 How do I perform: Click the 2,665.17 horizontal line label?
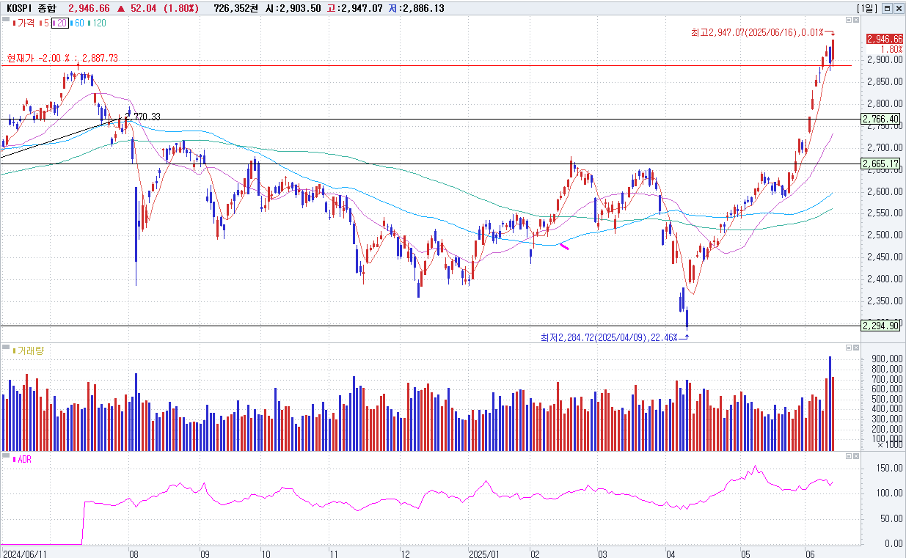pos(880,164)
